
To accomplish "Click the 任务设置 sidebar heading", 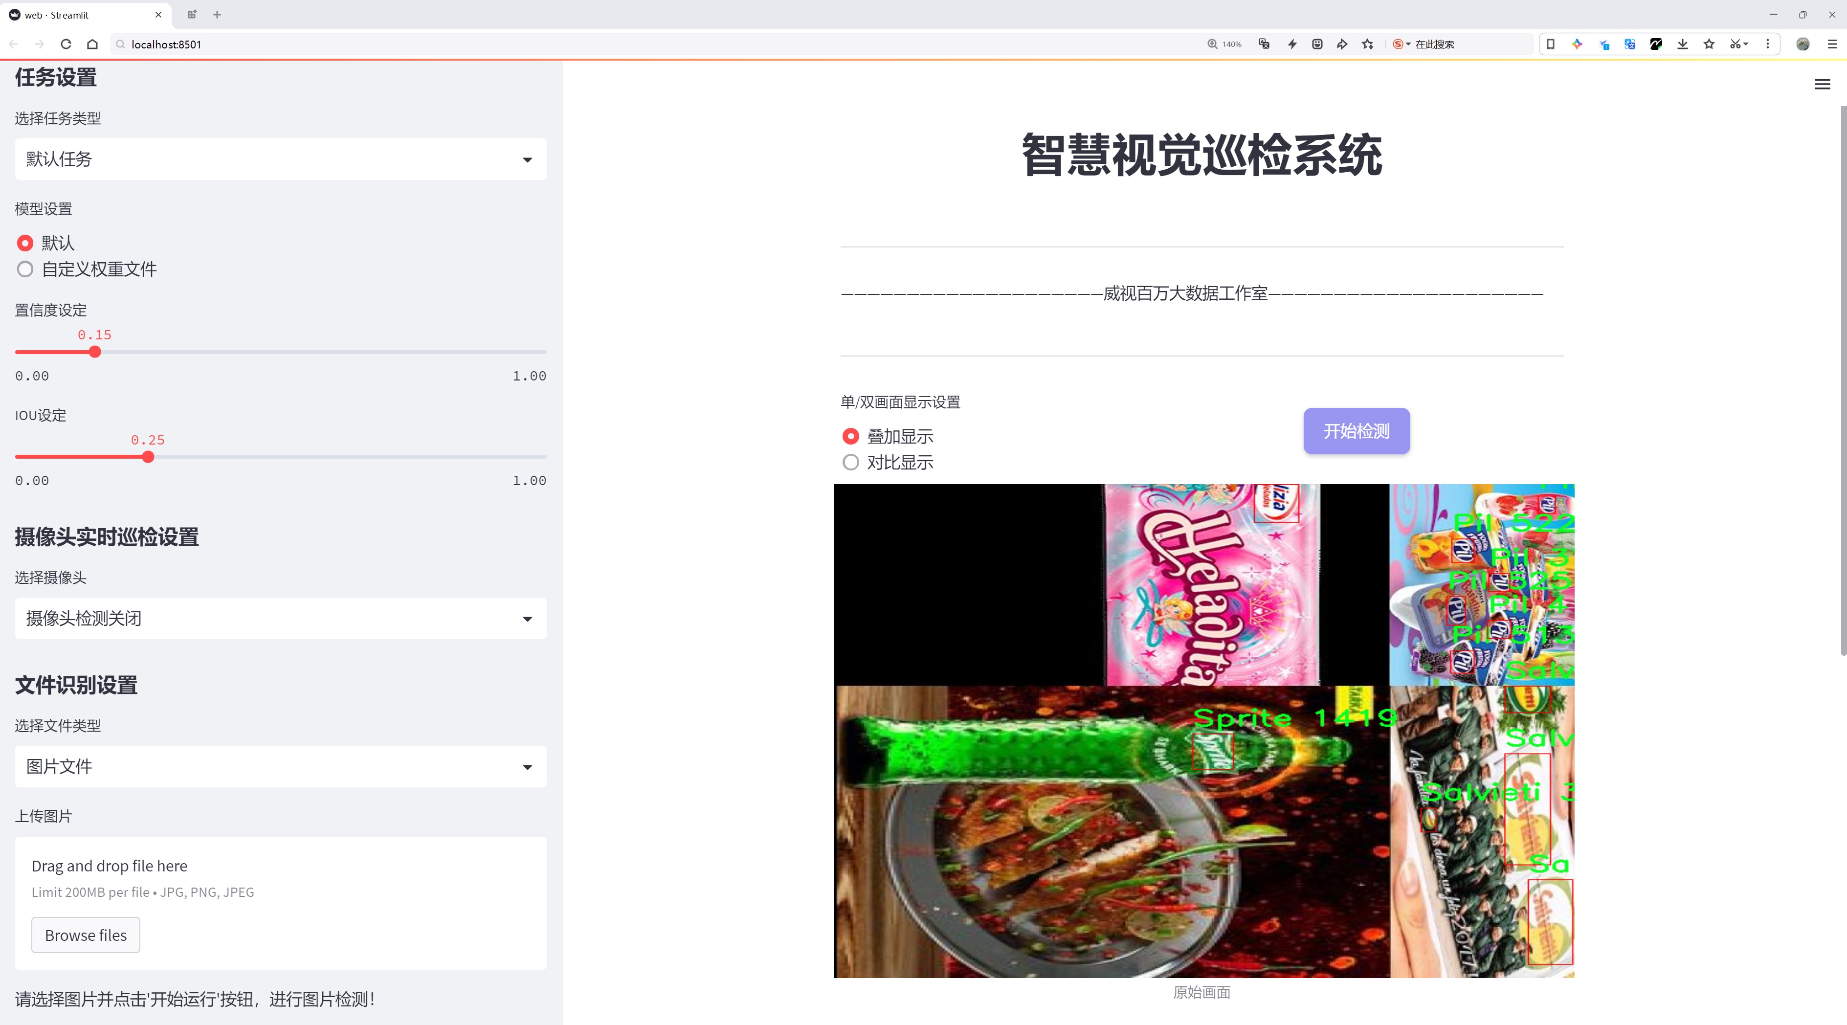I will [x=56, y=77].
